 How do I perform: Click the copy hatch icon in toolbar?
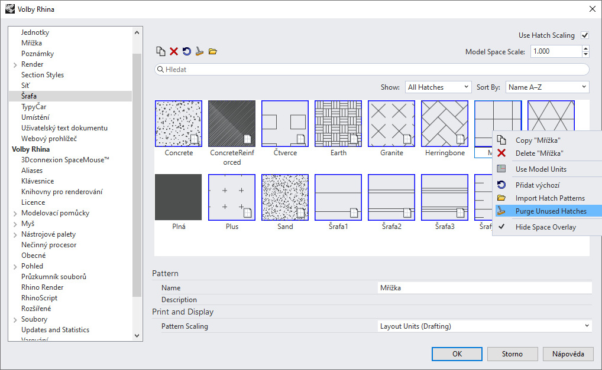tap(161, 51)
